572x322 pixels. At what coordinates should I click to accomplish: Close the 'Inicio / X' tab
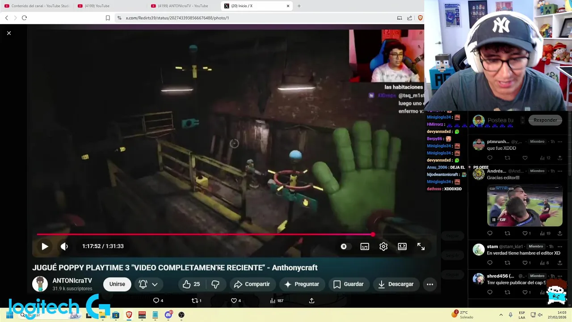pyautogui.click(x=288, y=6)
